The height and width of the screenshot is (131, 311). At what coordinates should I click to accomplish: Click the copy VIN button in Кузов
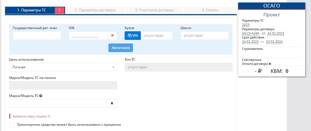[133, 35]
